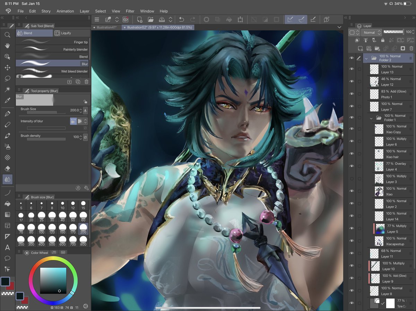
Task: Open the File menu
Action: point(20,11)
